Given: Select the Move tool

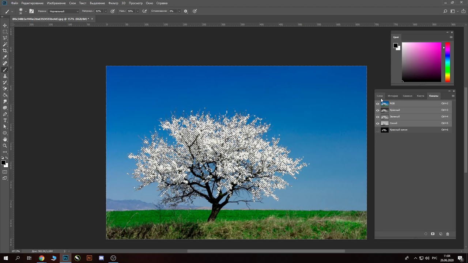Looking at the screenshot, I should [5, 25].
